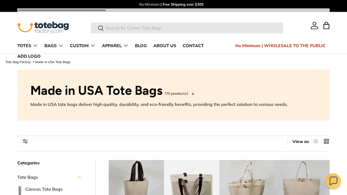347x195 pixels.
Task: Expand description arrow beside 10 products
Action: [x=193, y=94]
